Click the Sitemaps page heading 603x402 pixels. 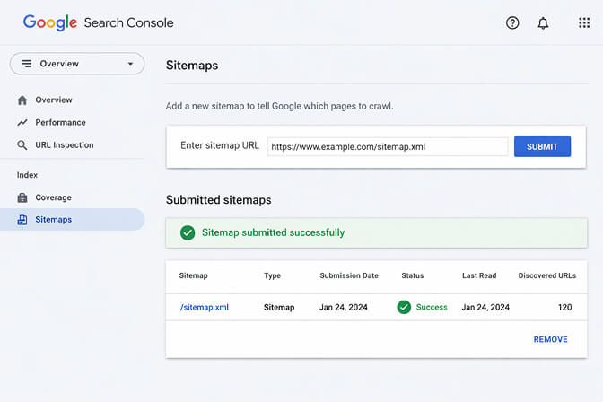(192, 66)
